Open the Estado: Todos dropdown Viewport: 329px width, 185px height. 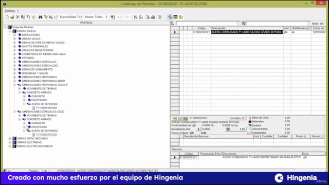[106, 17]
